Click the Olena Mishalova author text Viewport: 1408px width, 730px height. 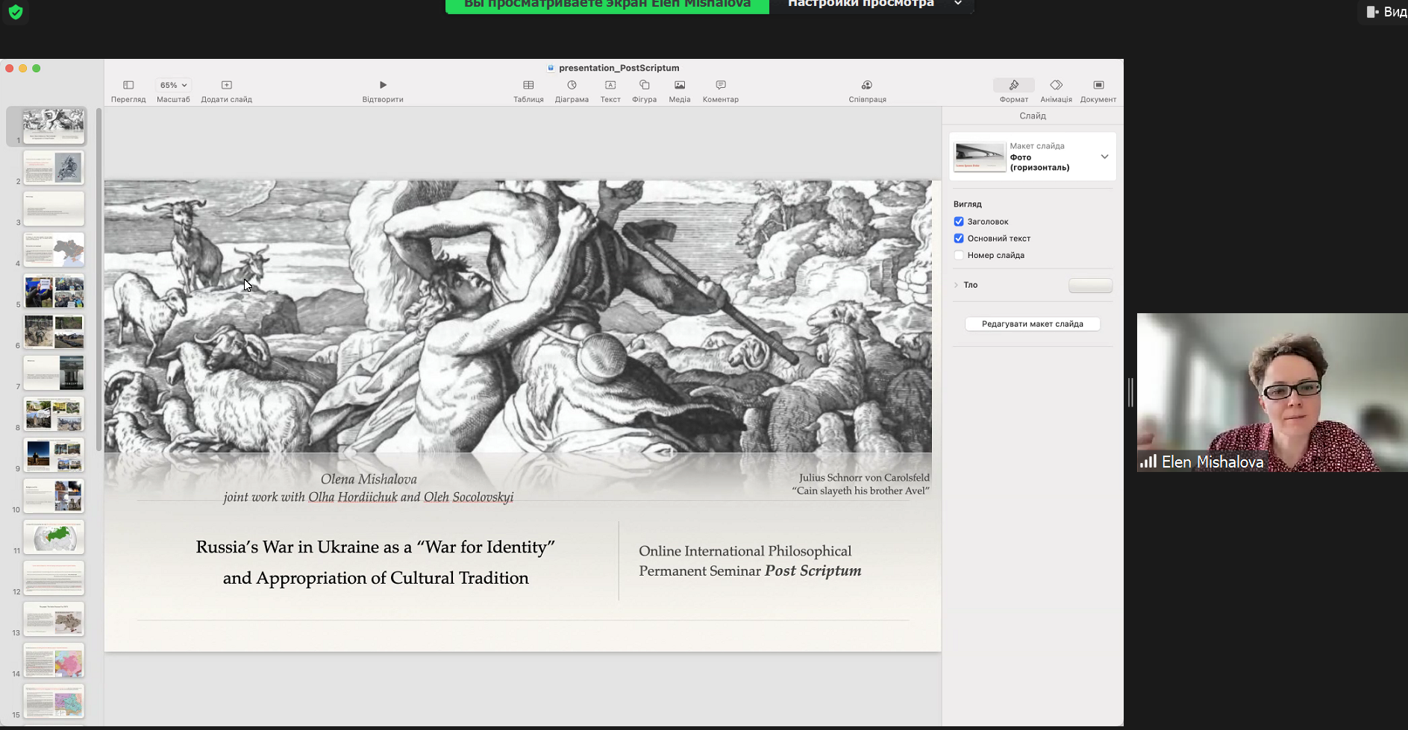click(x=369, y=479)
